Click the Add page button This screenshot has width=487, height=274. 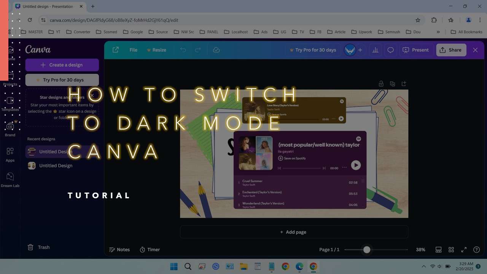293,232
